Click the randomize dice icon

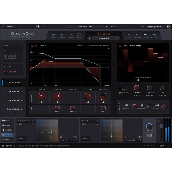click(37, 26)
